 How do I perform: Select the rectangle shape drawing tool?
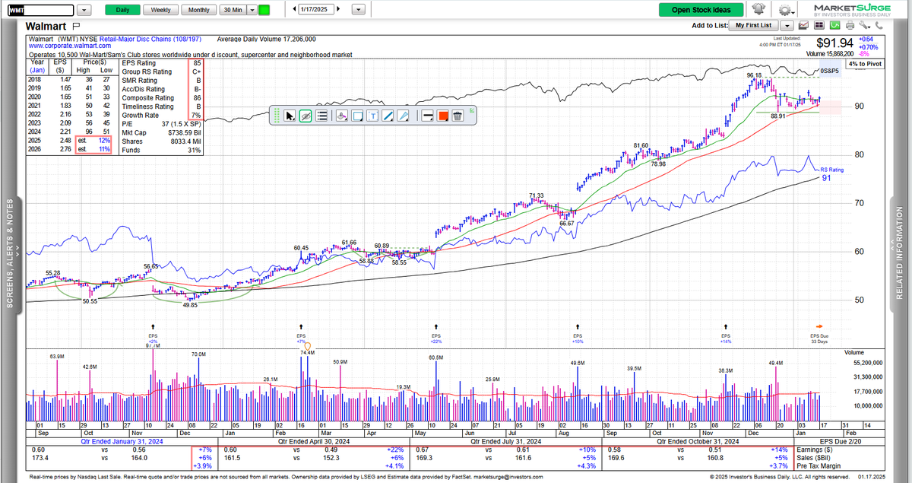pyautogui.click(x=357, y=116)
